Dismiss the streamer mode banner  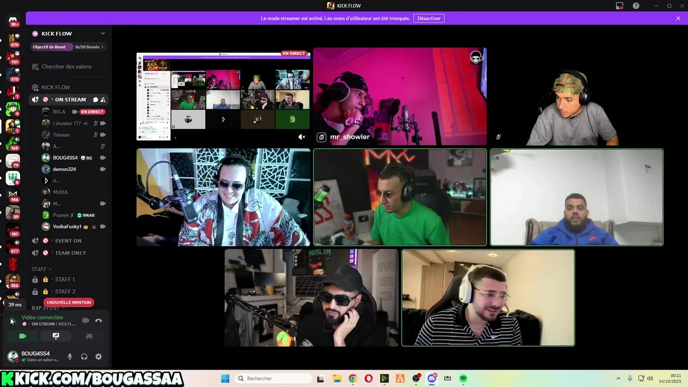click(678, 18)
